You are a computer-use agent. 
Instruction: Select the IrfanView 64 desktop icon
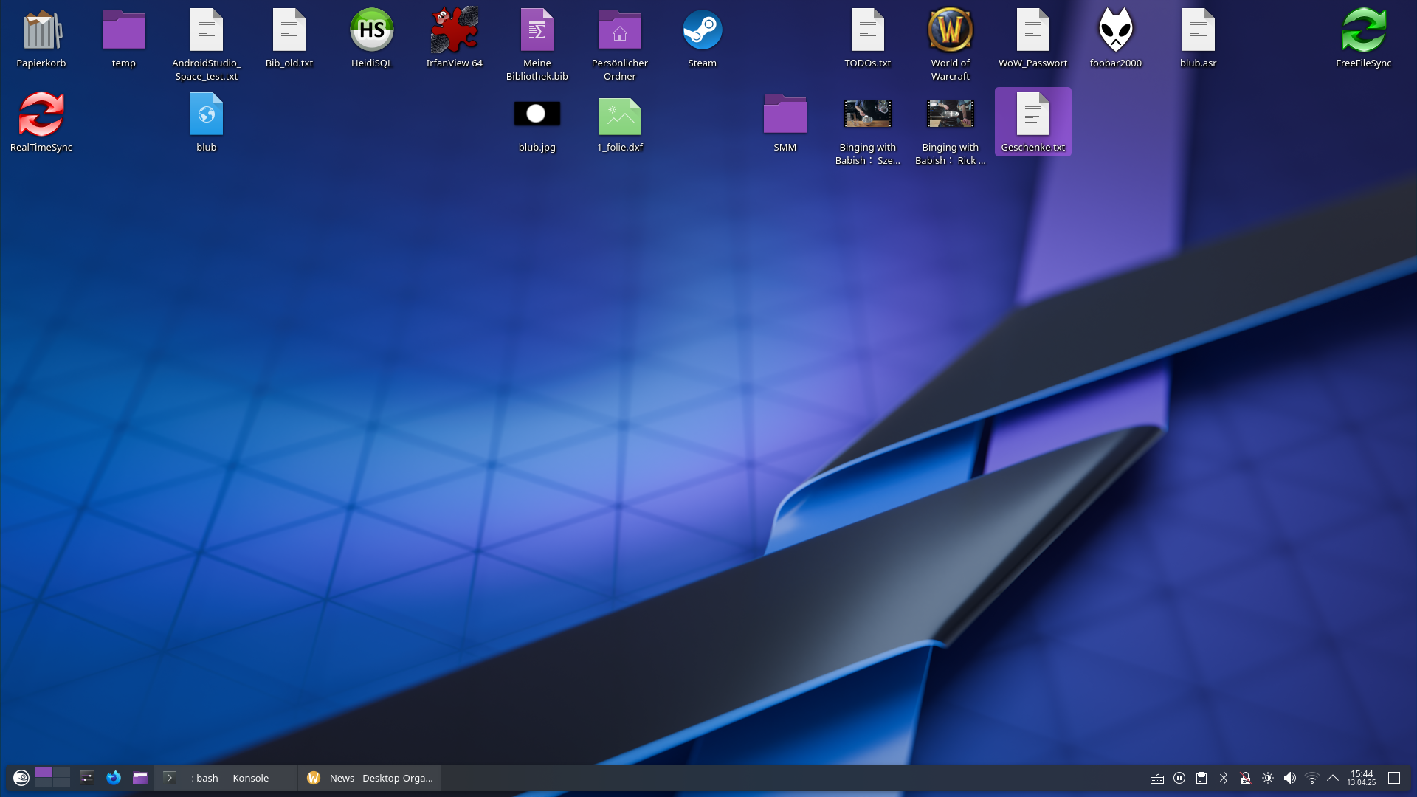[454, 31]
